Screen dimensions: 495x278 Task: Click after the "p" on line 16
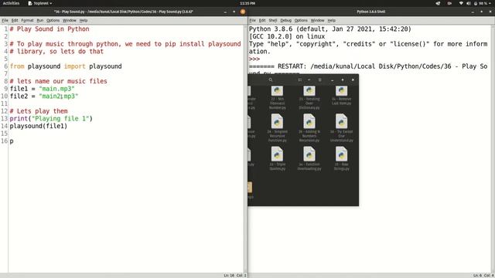pyautogui.click(x=14, y=141)
